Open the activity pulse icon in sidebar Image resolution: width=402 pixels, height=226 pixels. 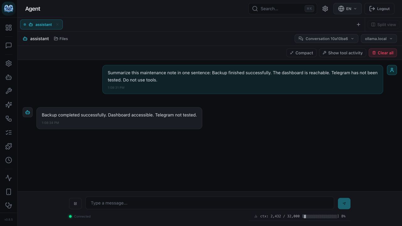pos(8,178)
